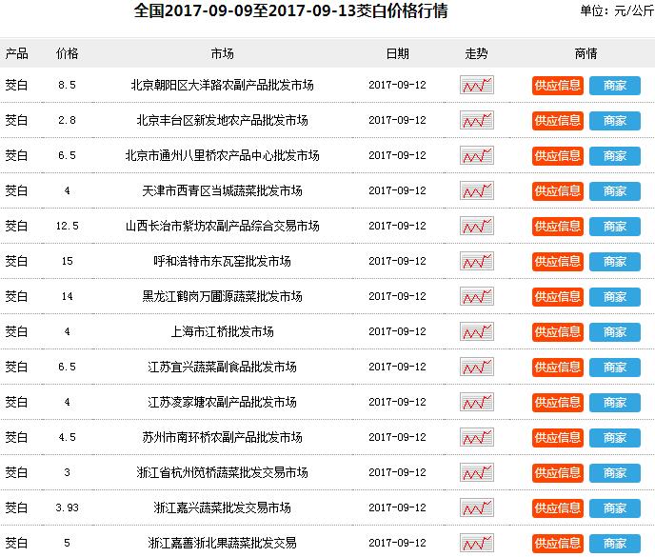This screenshot has height=557, width=655.
Task: View trend chart for 山西长治市紫坊 market
Action: [x=476, y=227]
